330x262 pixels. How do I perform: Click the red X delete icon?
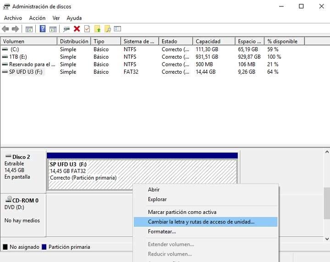click(77, 29)
